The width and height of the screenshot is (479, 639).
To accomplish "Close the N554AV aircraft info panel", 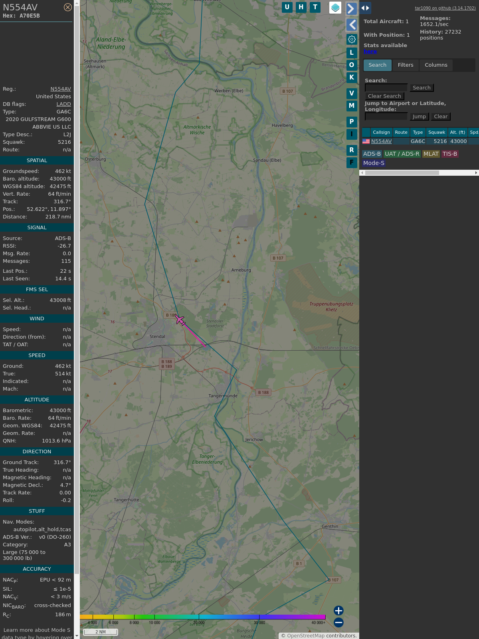I will pyautogui.click(x=68, y=7).
